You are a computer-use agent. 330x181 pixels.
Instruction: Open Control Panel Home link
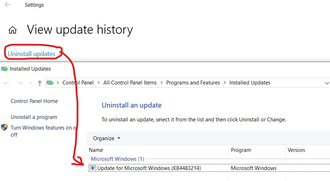tap(34, 101)
